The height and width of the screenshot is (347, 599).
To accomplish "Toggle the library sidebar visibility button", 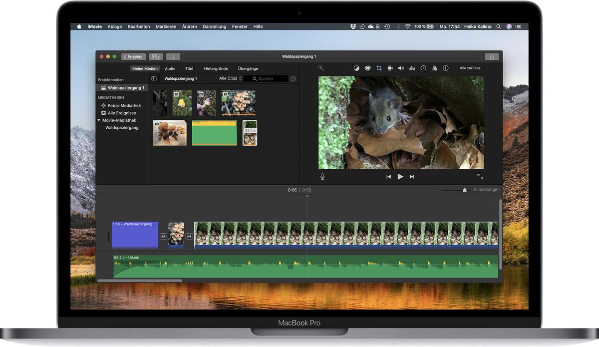I will (x=154, y=79).
